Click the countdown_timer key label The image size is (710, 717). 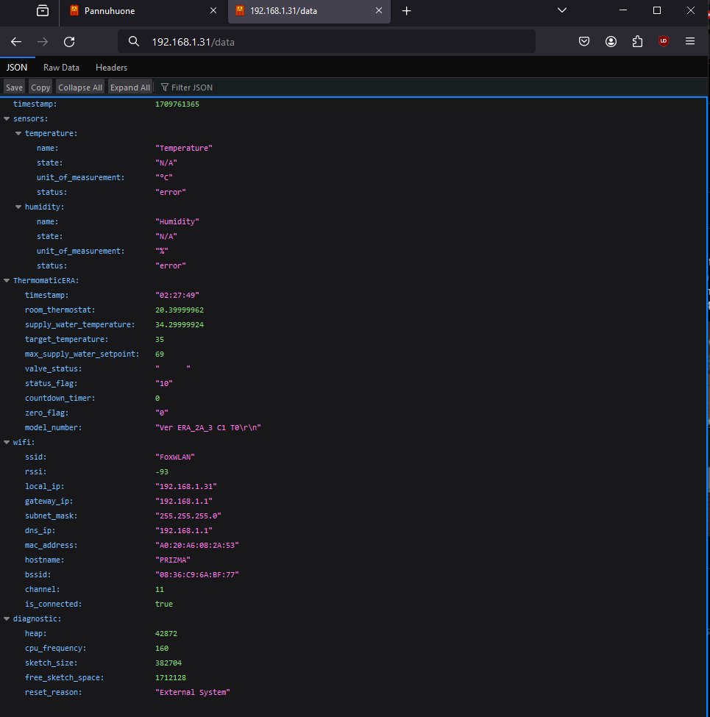(x=60, y=399)
